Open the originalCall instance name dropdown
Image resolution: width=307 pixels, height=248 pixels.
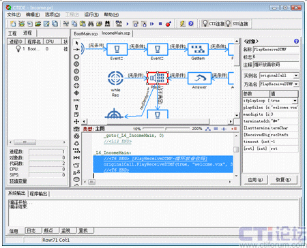click(296, 76)
